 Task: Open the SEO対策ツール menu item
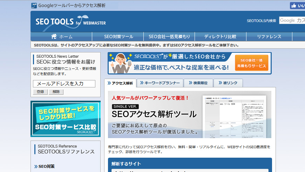(118, 37)
